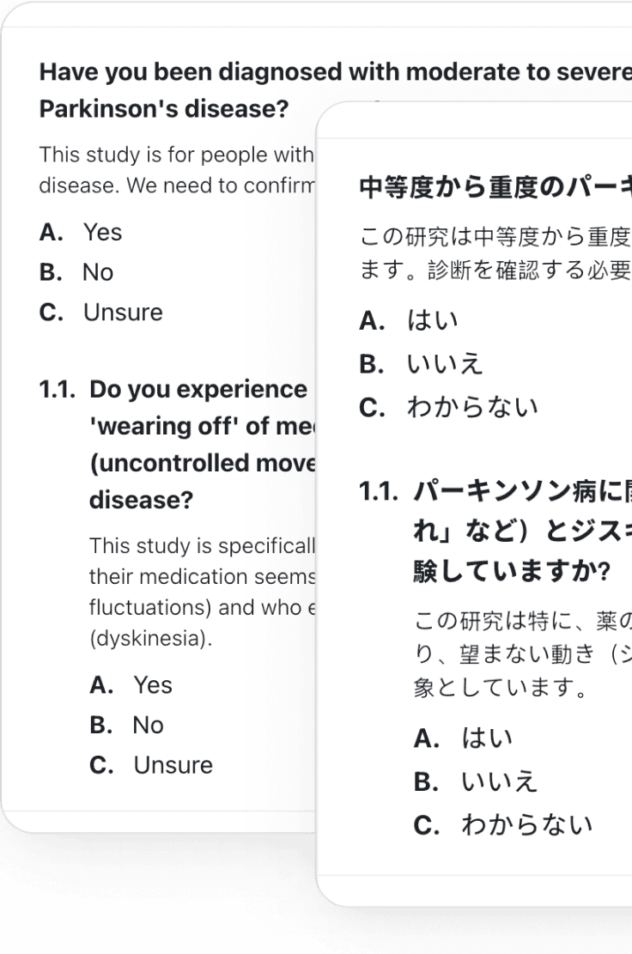The image size is (632, 954).
Task: Choose 'No' for English Parkinson's diagnosis question
Action: coord(97,272)
